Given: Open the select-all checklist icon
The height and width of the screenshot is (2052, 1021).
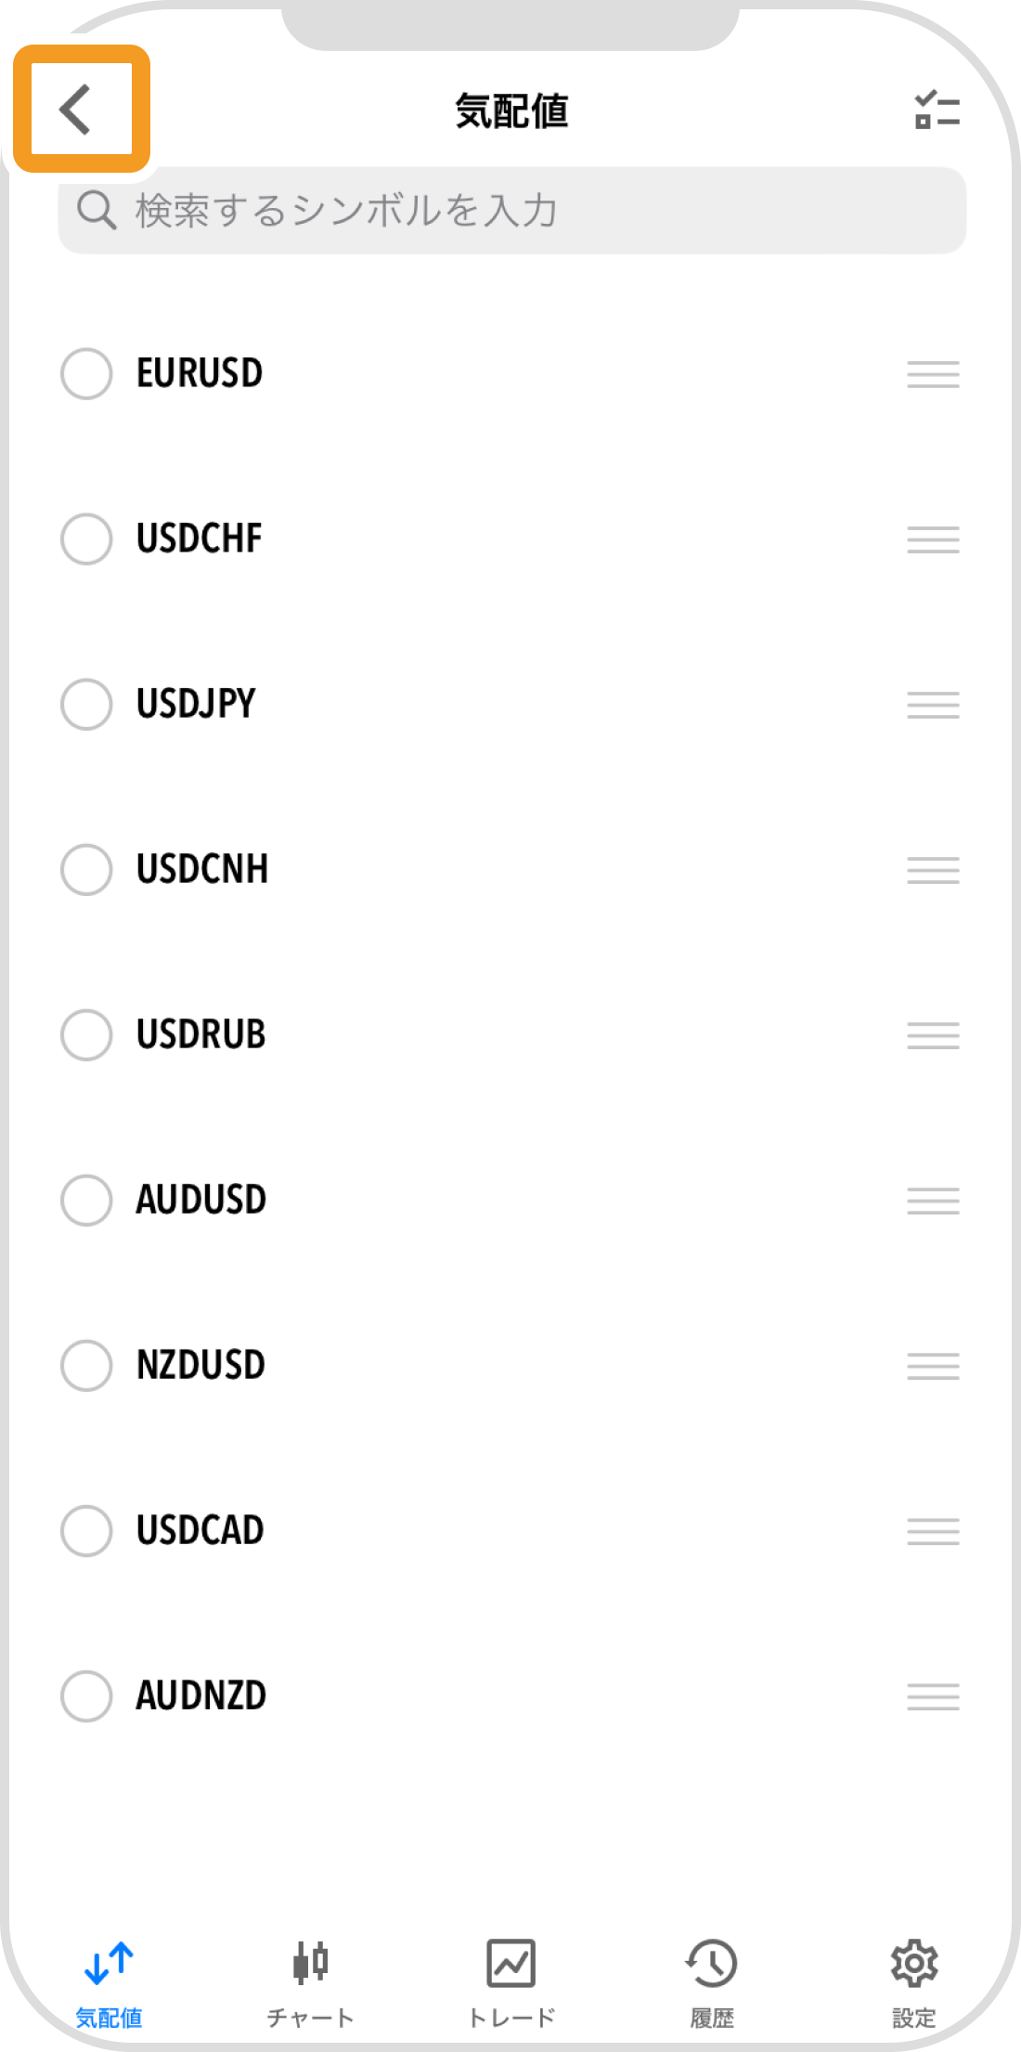Looking at the screenshot, I should [937, 110].
